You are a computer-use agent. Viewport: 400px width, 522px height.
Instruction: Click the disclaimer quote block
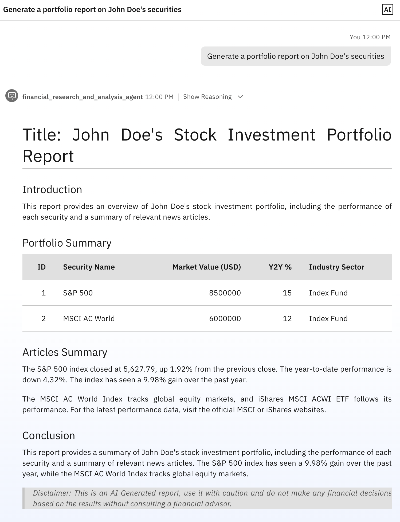tap(207, 498)
